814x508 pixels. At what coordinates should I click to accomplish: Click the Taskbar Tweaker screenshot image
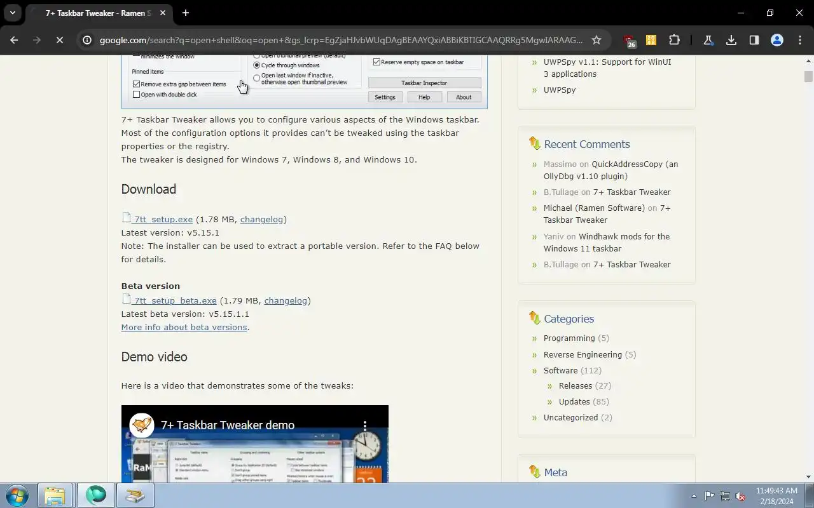(304, 82)
